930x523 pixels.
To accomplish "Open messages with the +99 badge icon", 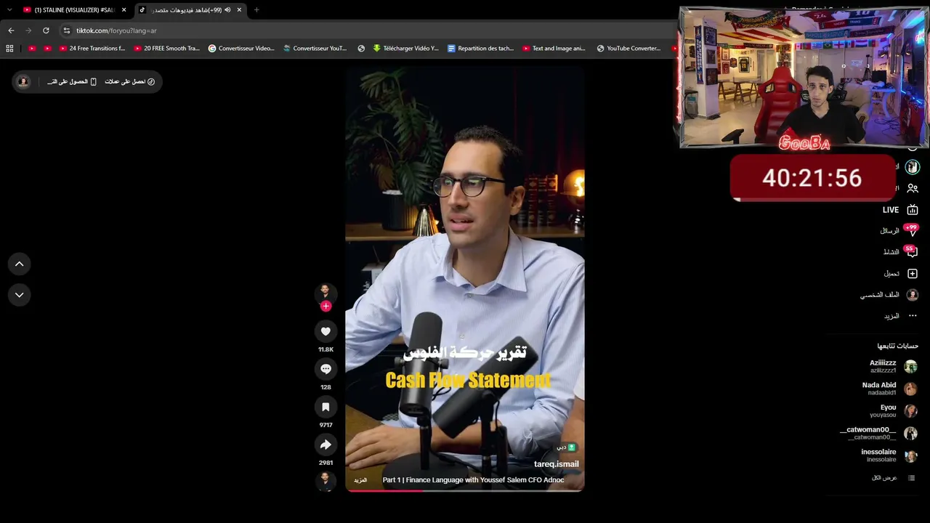I will [x=912, y=231].
